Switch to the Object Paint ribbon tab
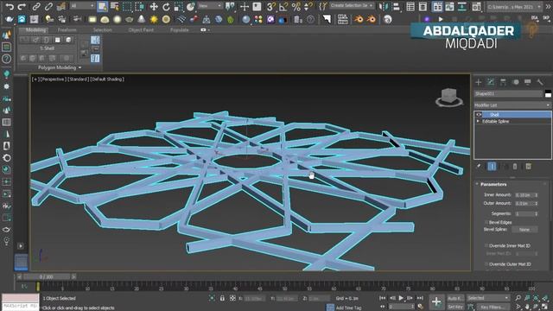 click(141, 30)
